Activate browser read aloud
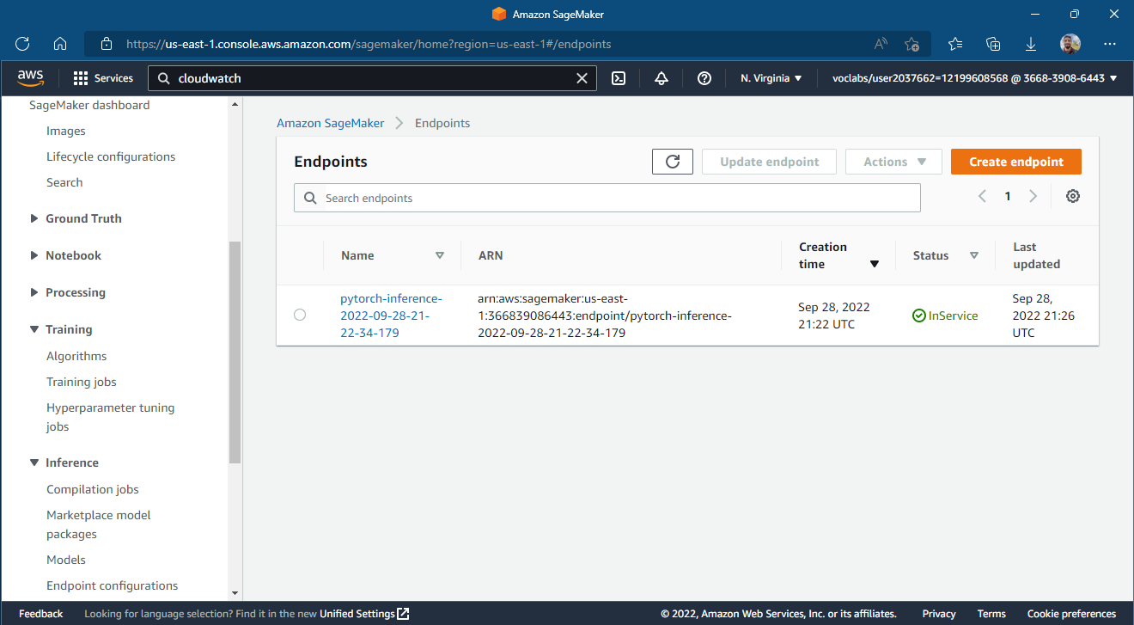Viewport: 1134px width, 625px height. (x=881, y=43)
